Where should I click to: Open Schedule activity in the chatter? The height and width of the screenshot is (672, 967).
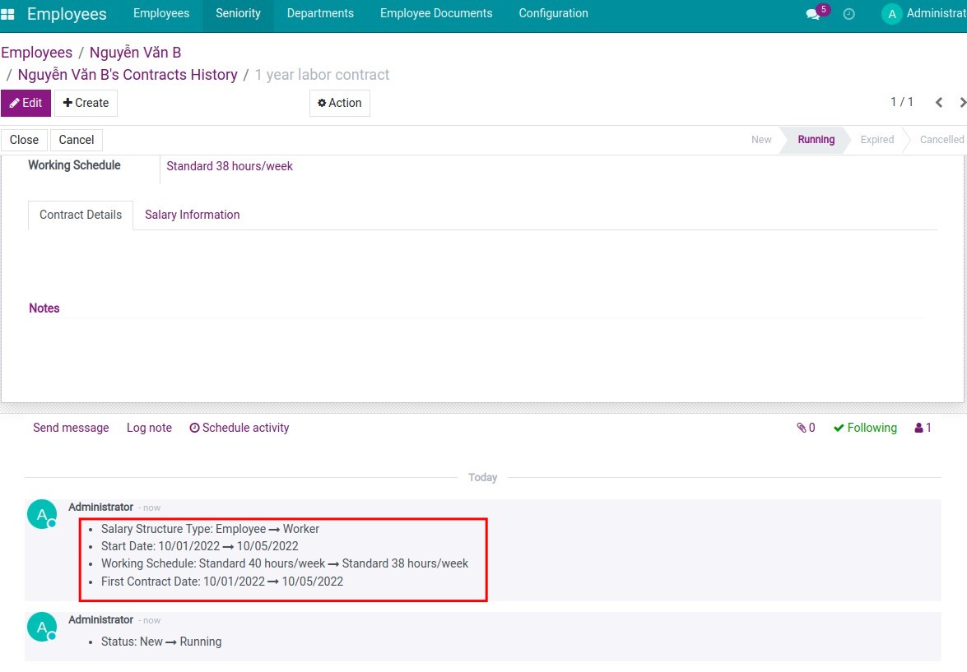pos(239,428)
